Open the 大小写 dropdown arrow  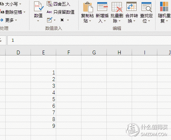(x=20, y=4)
